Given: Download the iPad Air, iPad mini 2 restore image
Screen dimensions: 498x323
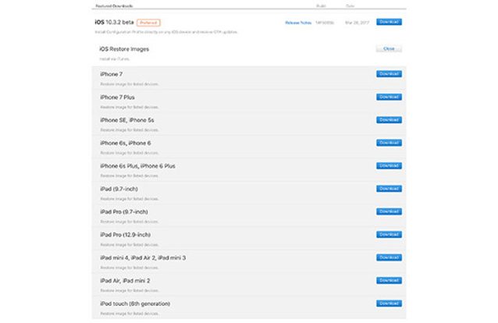Looking at the screenshot, I should click(389, 280).
